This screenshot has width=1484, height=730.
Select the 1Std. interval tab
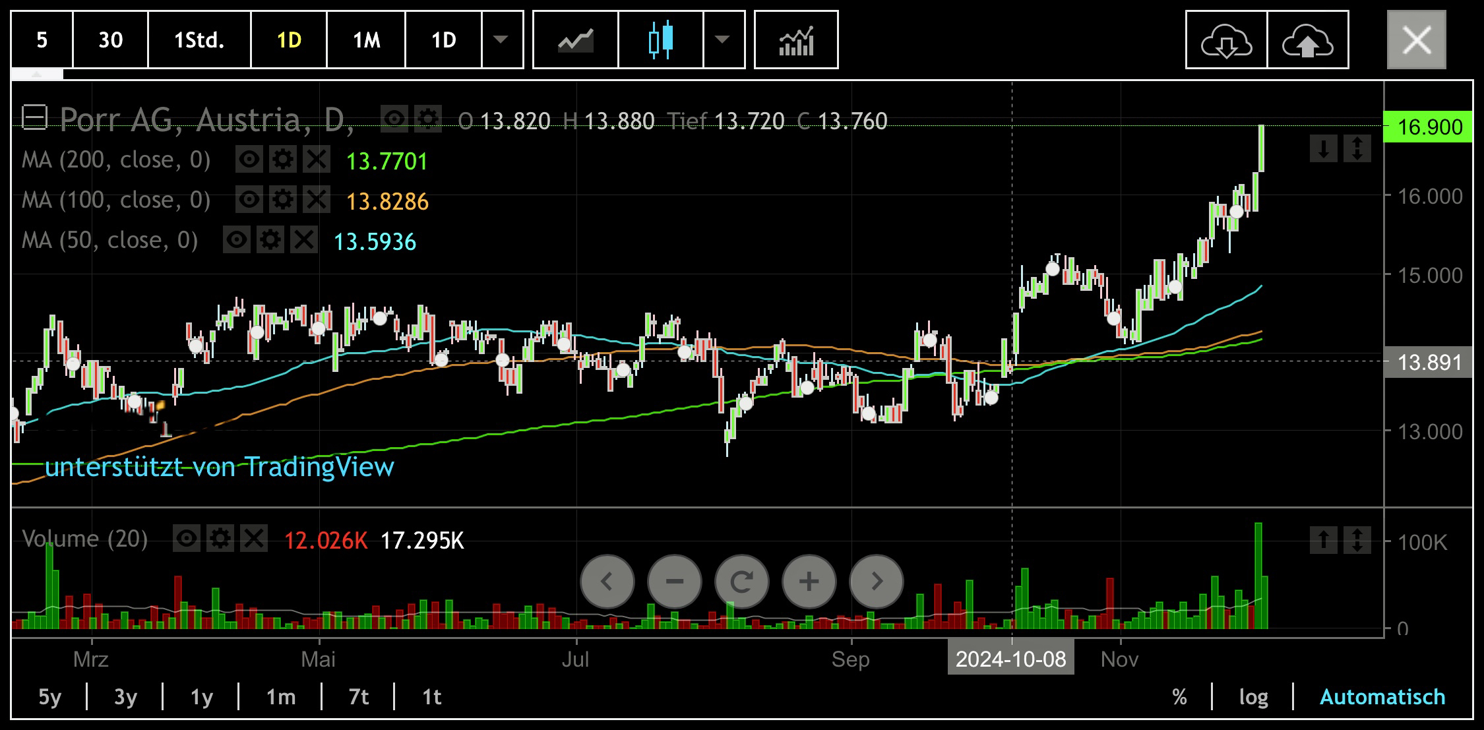point(199,40)
